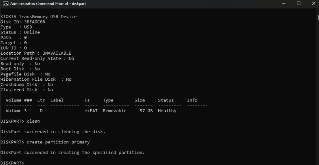Select the "Volume 3" entry in volume table
This screenshot has width=319, height=165.
[16, 111]
